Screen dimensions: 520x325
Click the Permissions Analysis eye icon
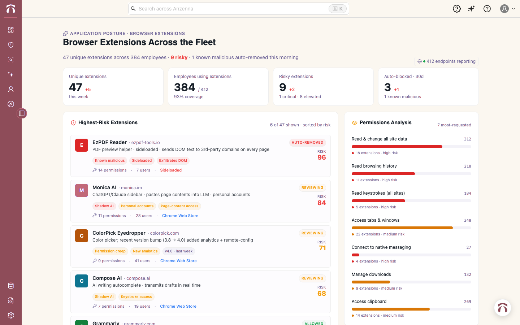point(355,123)
